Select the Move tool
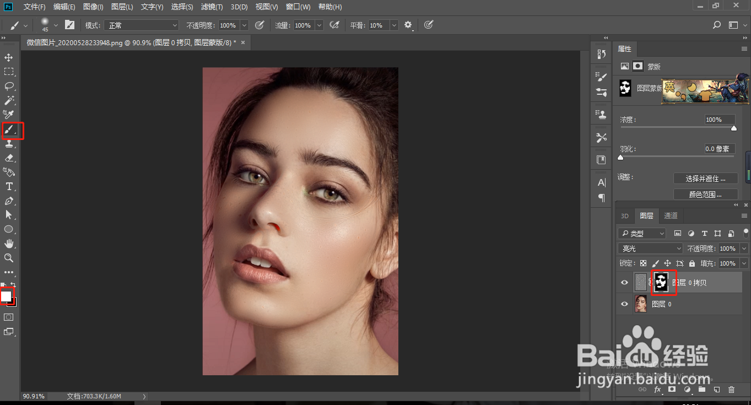Image resolution: width=751 pixels, height=405 pixels. tap(9, 57)
